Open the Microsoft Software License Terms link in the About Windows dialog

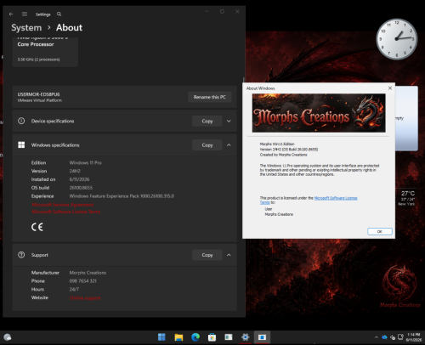click(x=336, y=198)
